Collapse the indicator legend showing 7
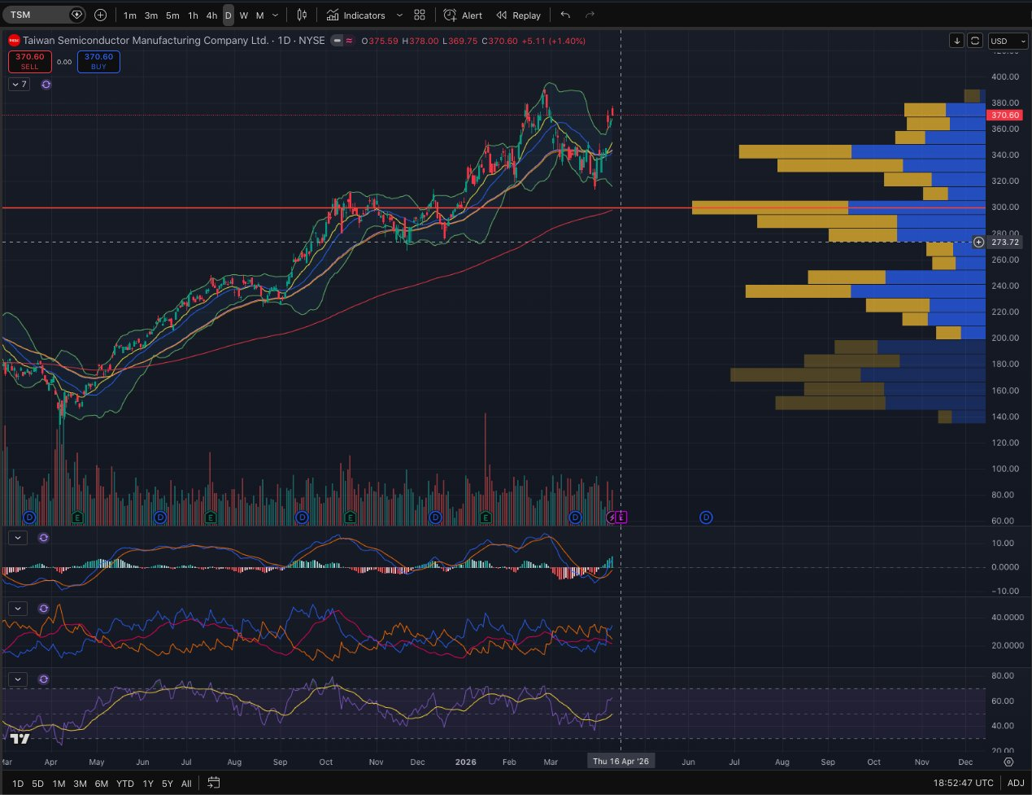Screen dimensions: 1032x795 tap(19, 84)
